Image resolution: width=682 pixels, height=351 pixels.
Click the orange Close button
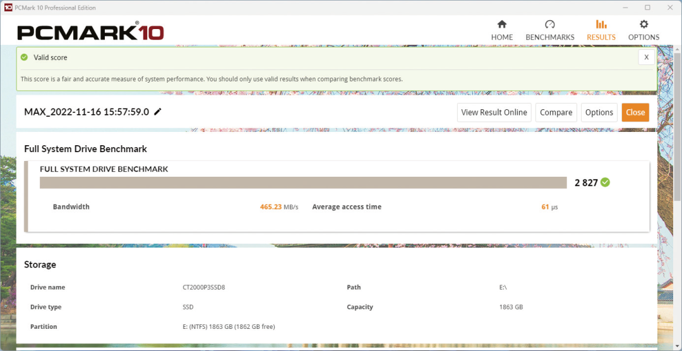click(x=635, y=112)
